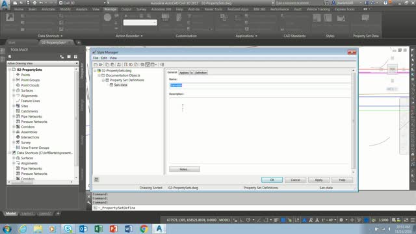Toggle Filter Style Type icon in Style Manager
Viewport: 416px width, 234px height.
[148, 64]
